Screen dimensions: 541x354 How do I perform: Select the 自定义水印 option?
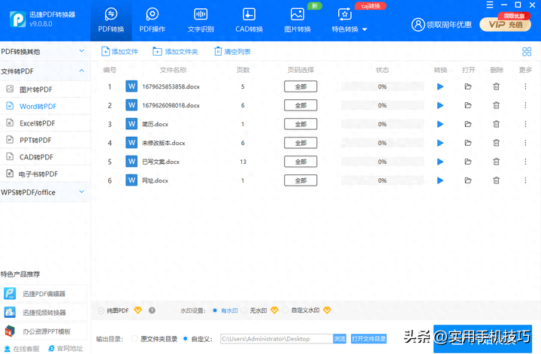[x=286, y=310]
